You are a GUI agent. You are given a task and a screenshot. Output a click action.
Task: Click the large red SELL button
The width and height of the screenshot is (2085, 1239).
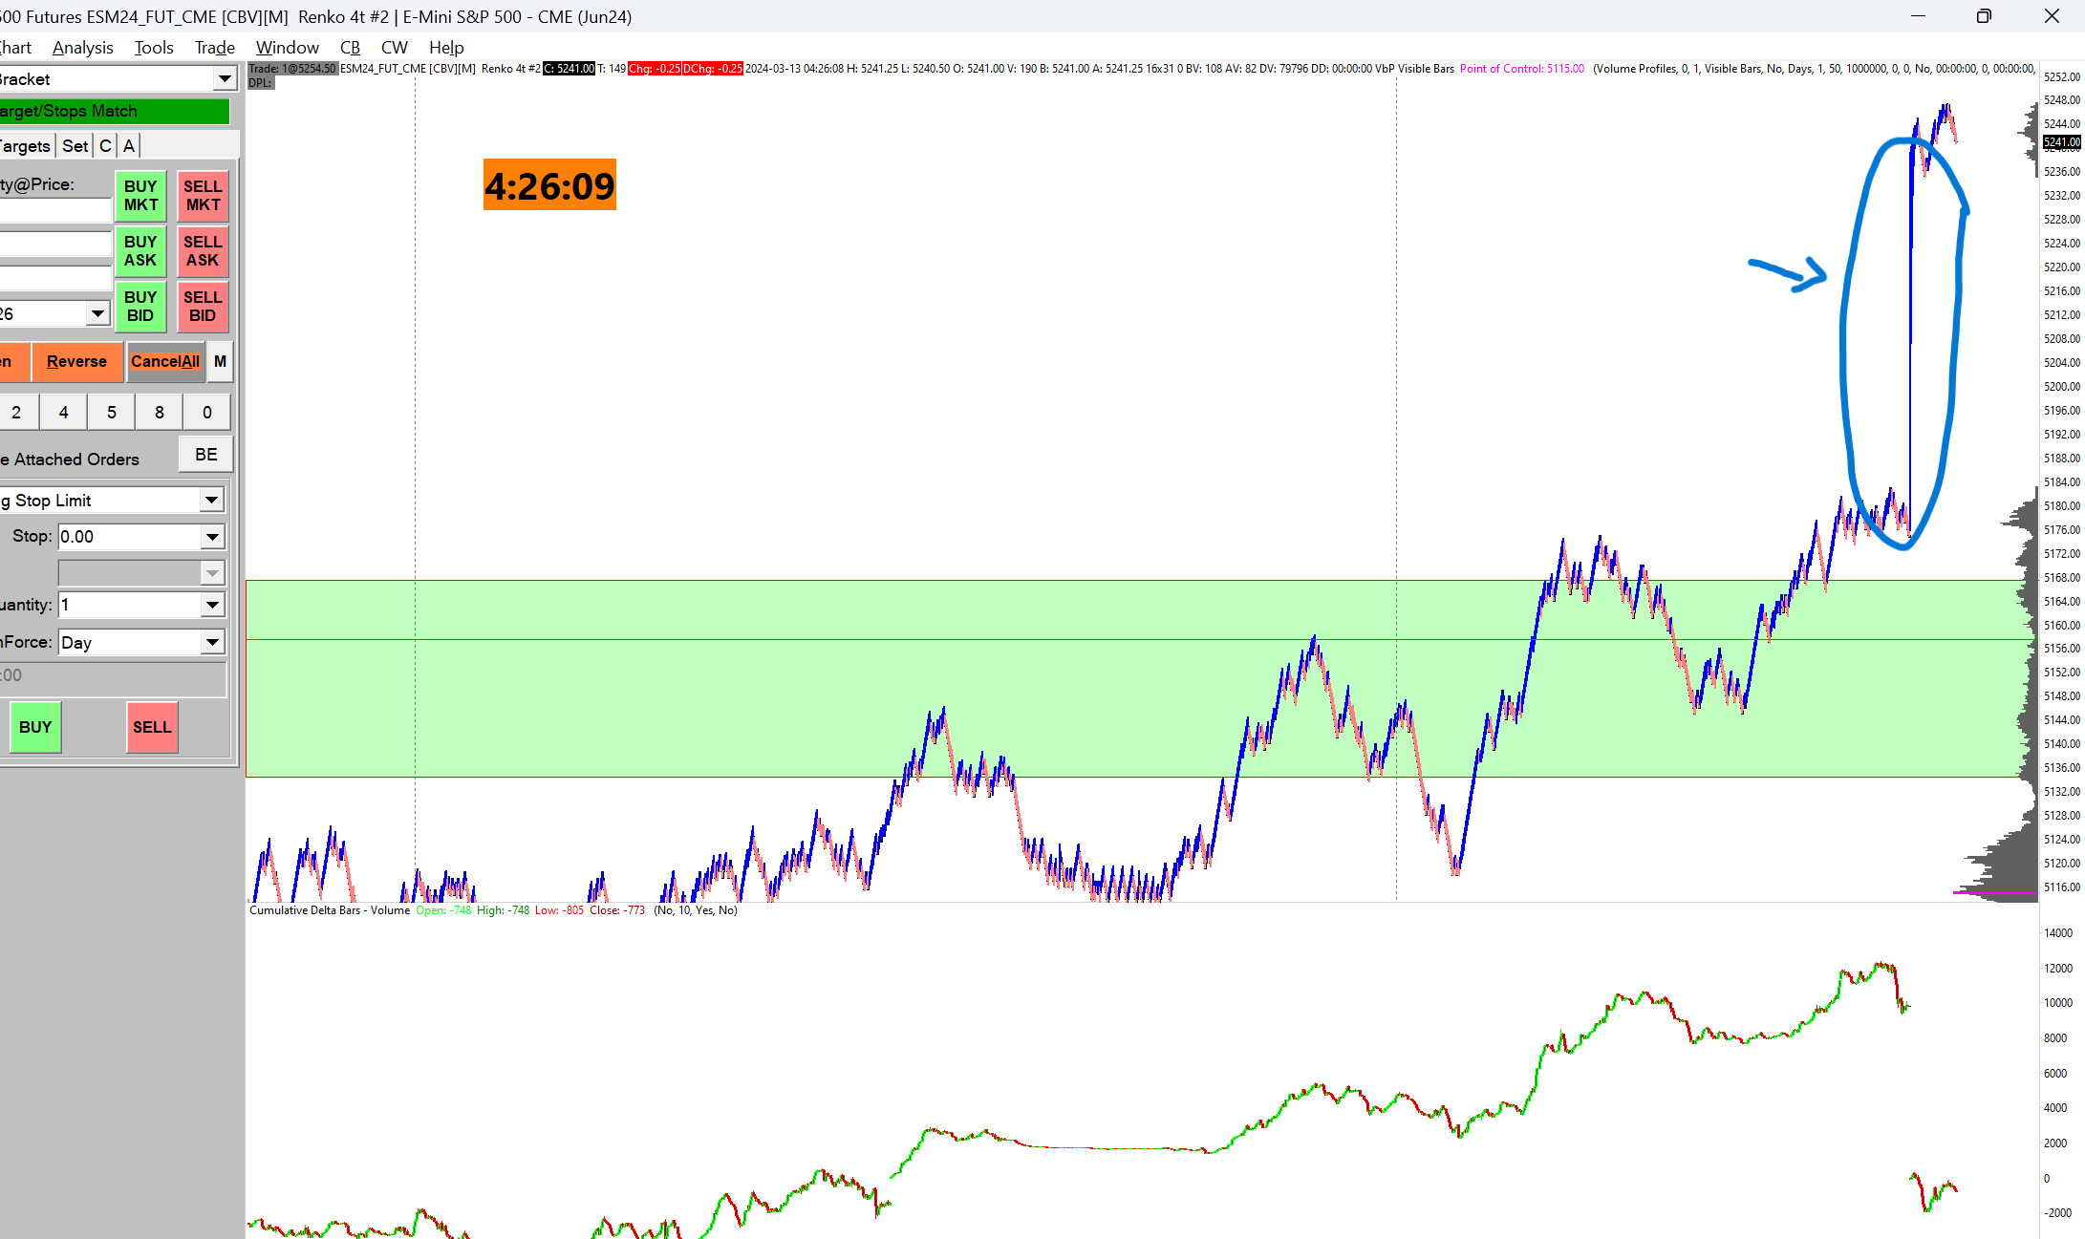coord(152,727)
